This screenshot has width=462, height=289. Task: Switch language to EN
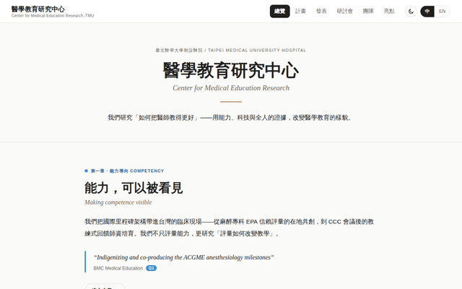[x=442, y=12]
